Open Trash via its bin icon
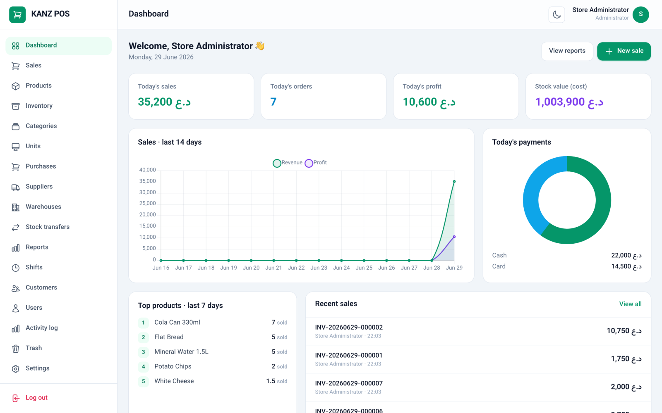The width and height of the screenshot is (662, 413). pyautogui.click(x=16, y=349)
